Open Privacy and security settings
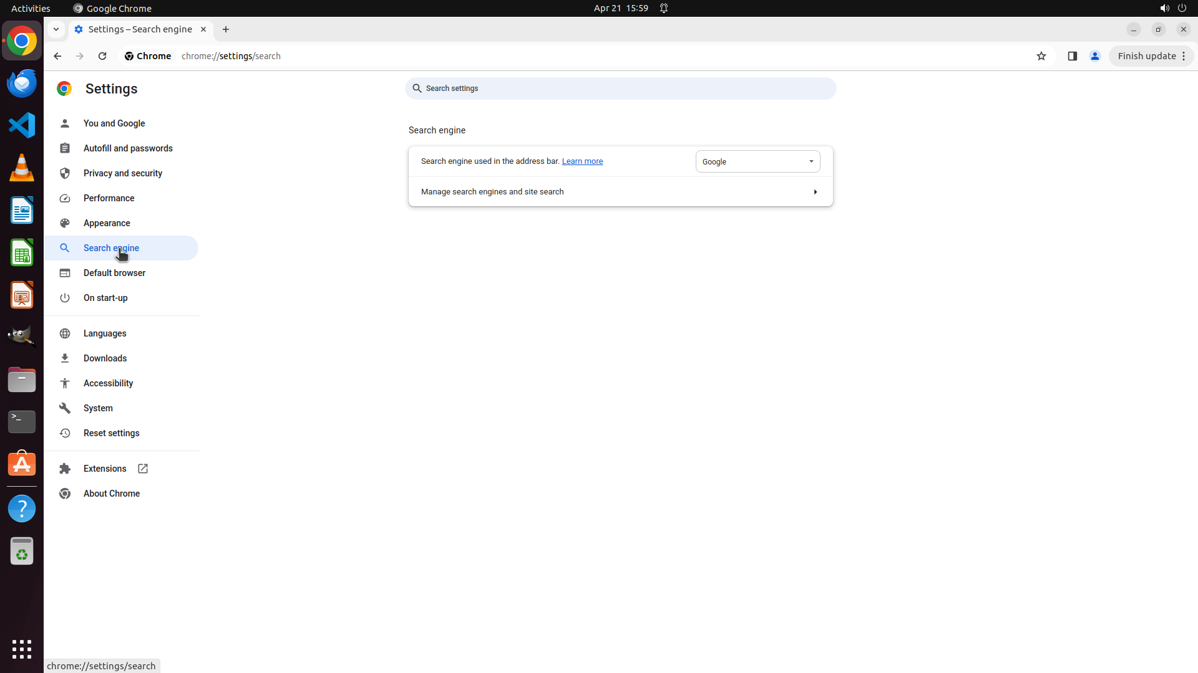 122,173
